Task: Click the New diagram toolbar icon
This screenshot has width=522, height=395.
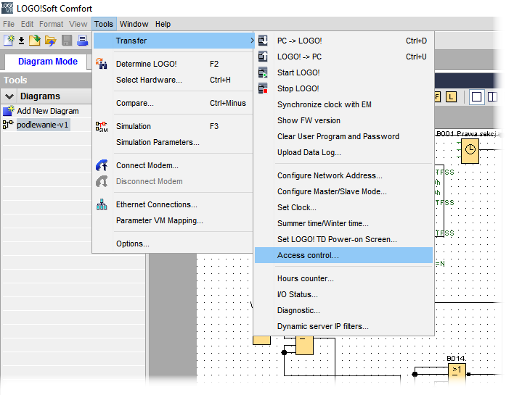Action: pyautogui.click(x=9, y=41)
